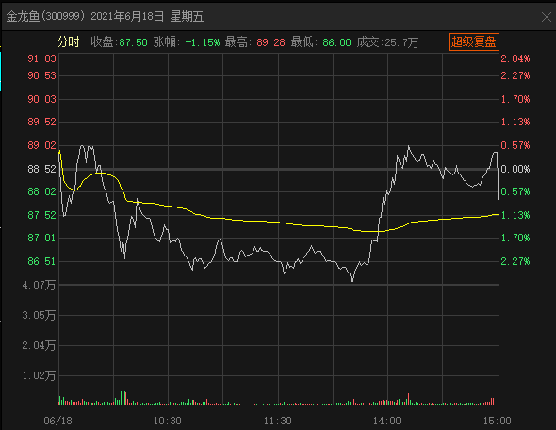Click the 10:30 time axis label
Image resolution: width=556 pixels, height=430 pixels.
(x=168, y=421)
